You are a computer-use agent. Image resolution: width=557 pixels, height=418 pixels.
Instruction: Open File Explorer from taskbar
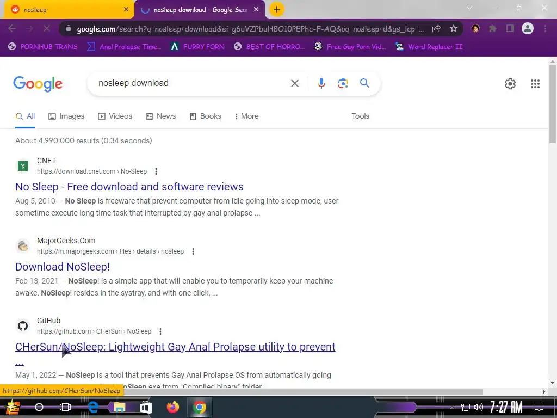click(x=119, y=407)
